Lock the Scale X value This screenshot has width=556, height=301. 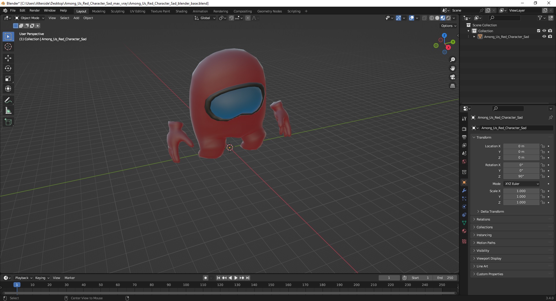(543, 191)
